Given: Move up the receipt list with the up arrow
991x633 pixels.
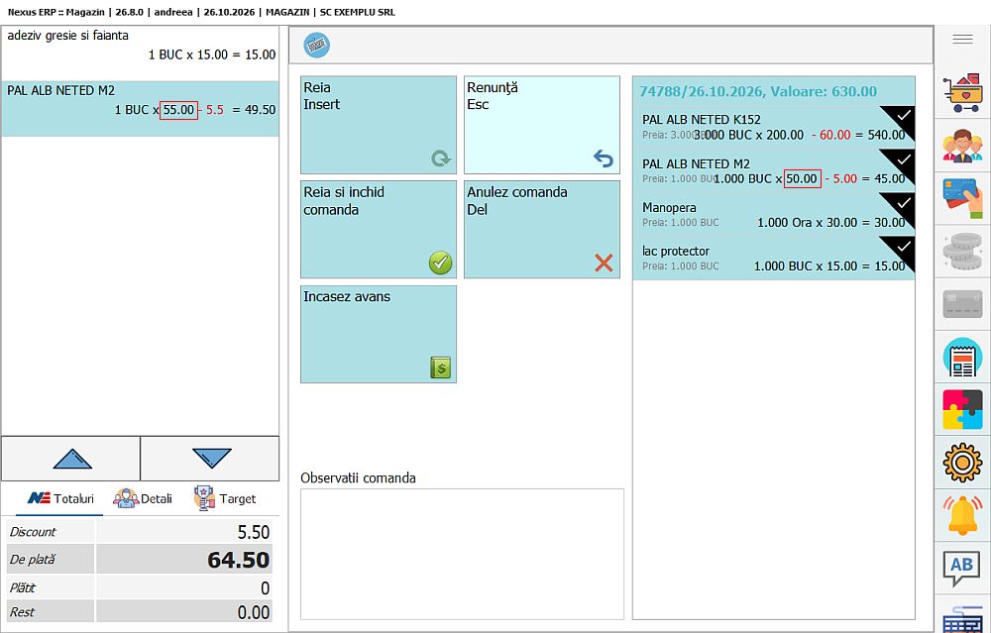Looking at the screenshot, I should point(70,459).
